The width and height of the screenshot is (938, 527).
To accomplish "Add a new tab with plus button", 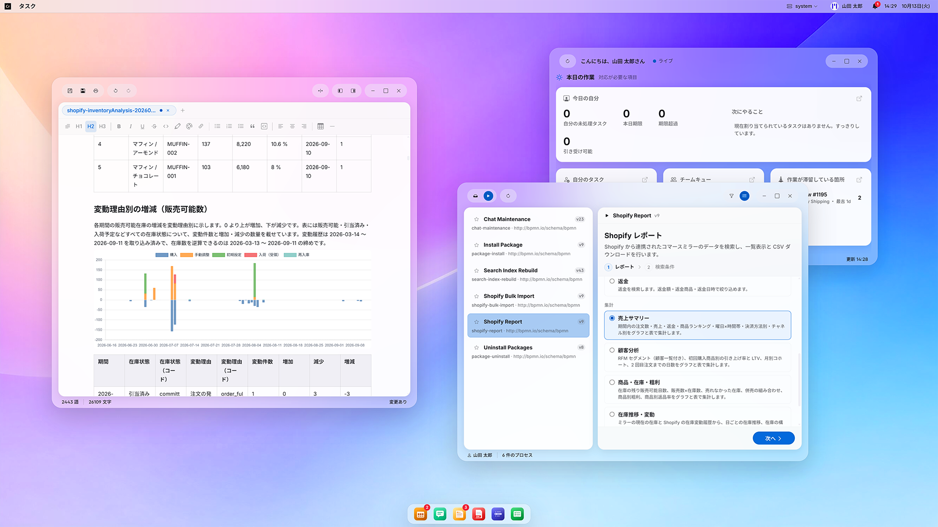I will coord(183,110).
